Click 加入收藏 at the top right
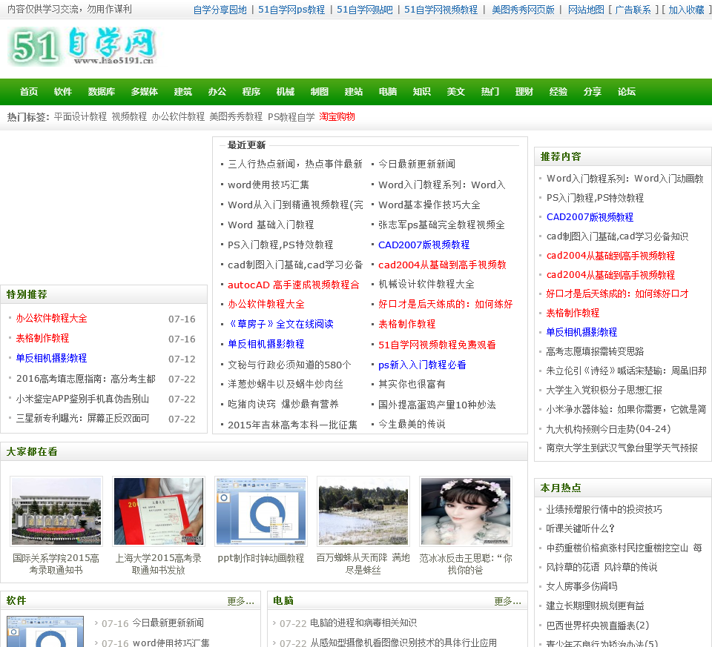This screenshot has height=647, width=712. coord(687,10)
